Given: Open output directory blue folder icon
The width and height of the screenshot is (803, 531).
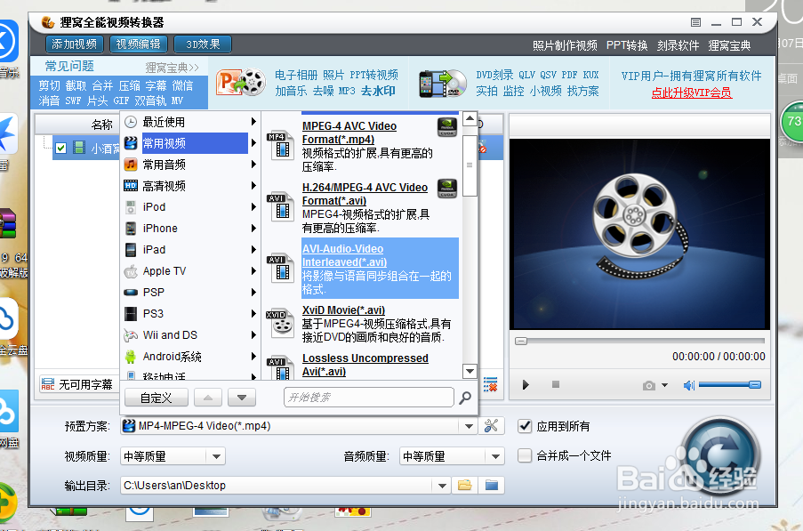Looking at the screenshot, I should point(491,486).
